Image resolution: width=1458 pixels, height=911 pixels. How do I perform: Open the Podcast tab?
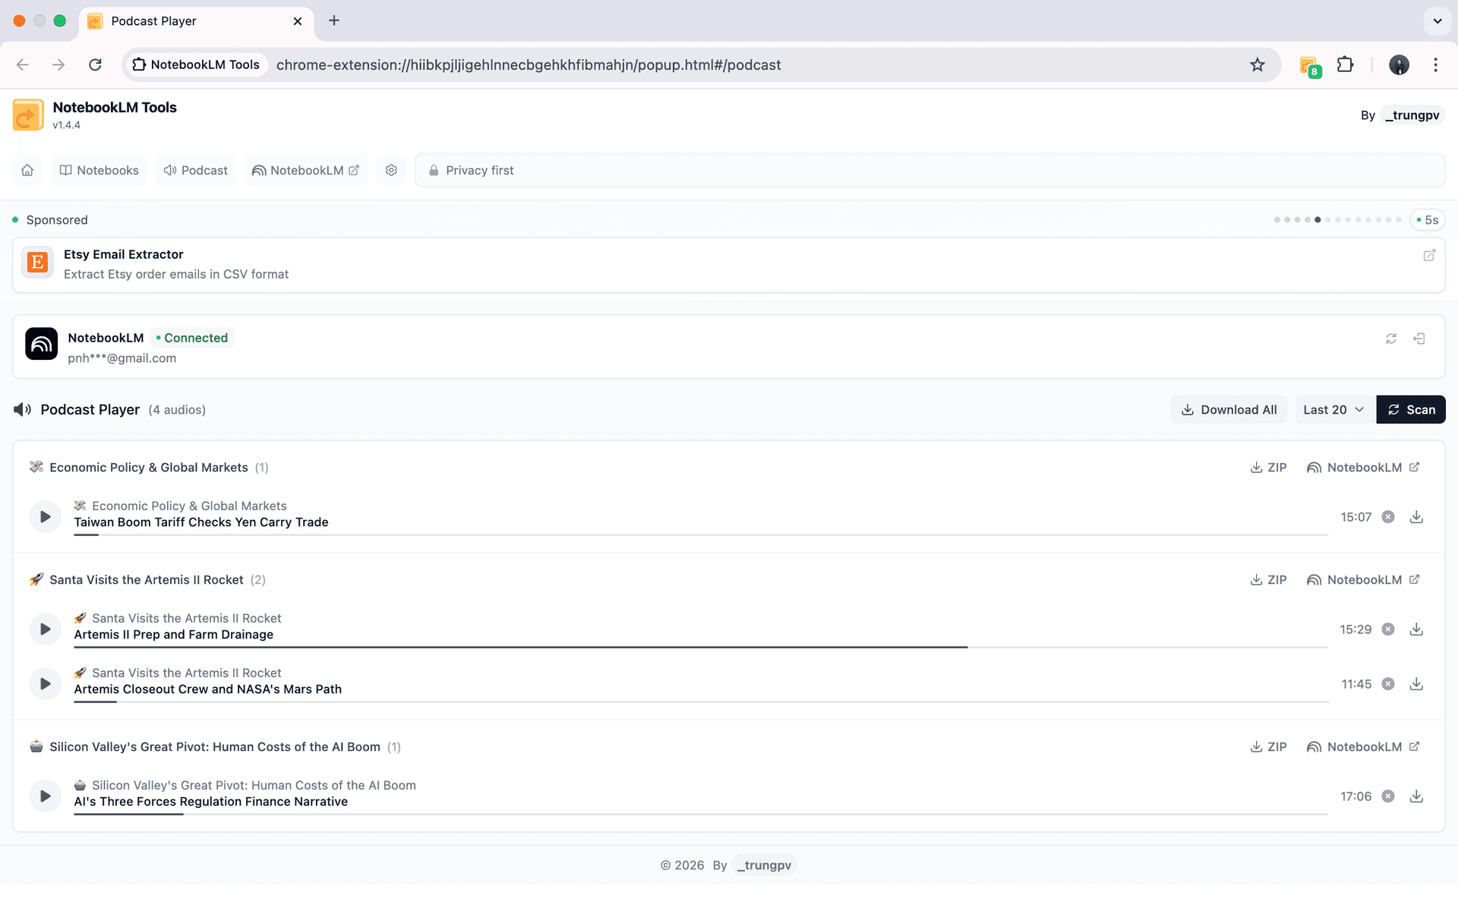tap(196, 170)
